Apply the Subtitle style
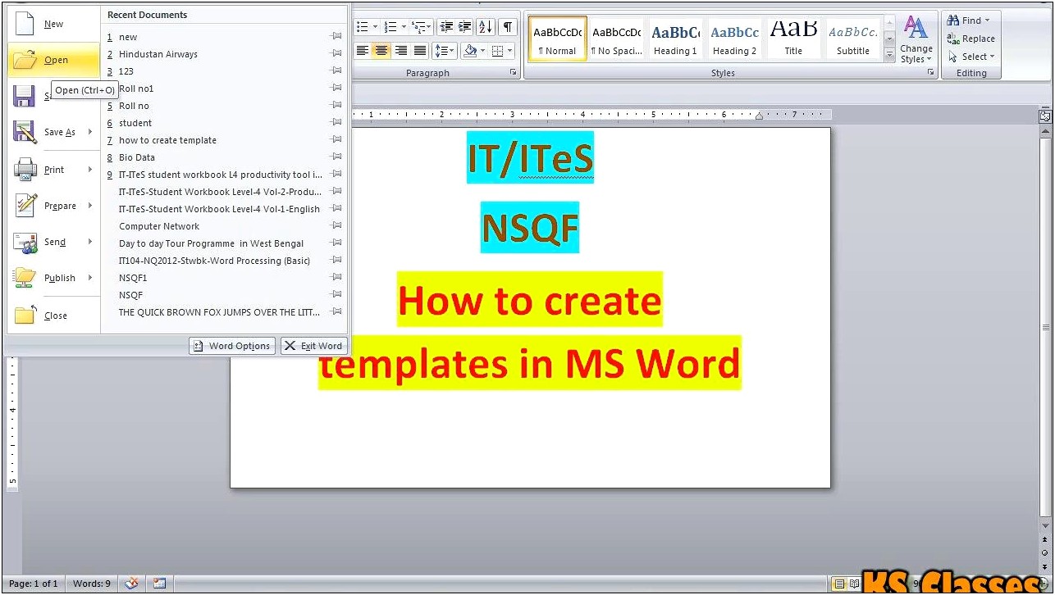 (853, 39)
